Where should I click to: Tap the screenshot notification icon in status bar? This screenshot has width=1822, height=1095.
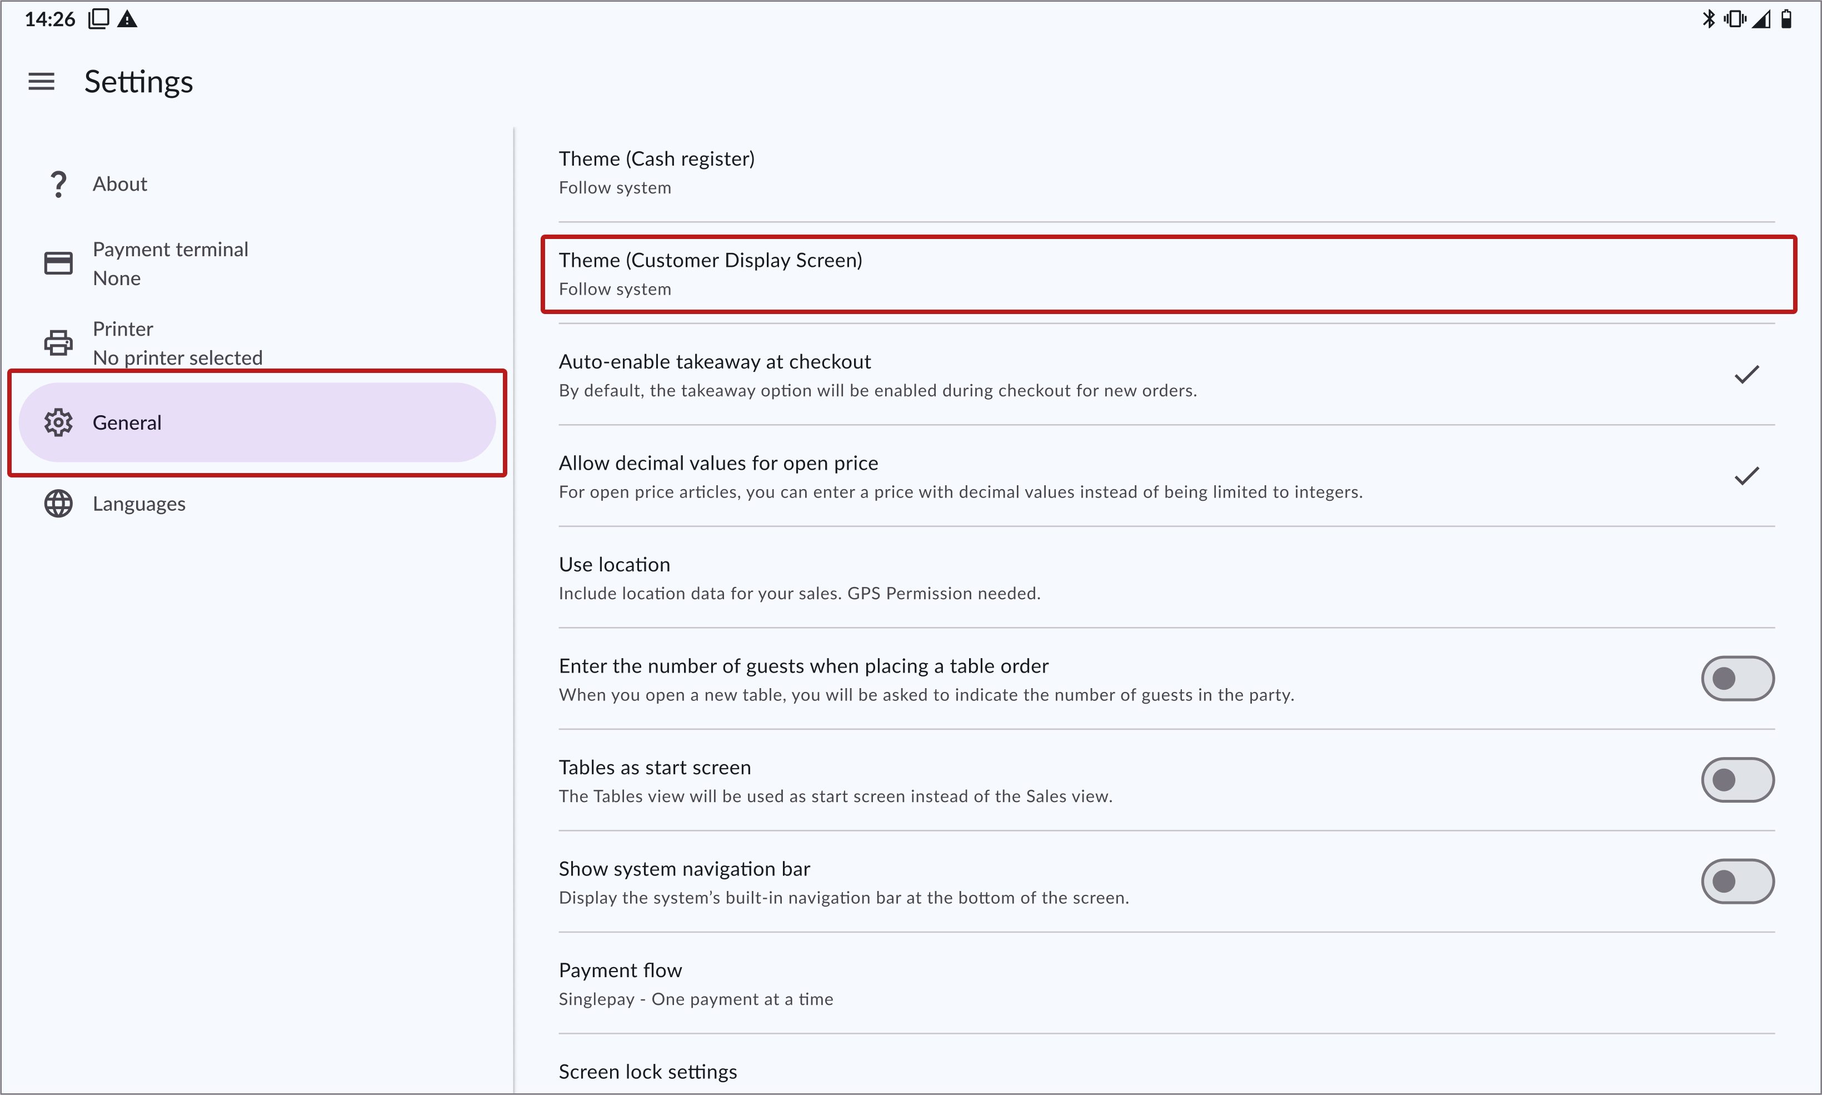coord(98,19)
